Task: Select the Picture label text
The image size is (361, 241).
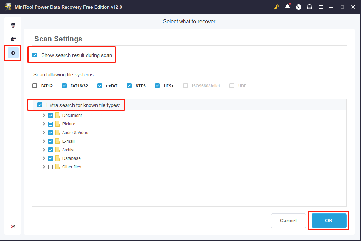Action: 69,124
